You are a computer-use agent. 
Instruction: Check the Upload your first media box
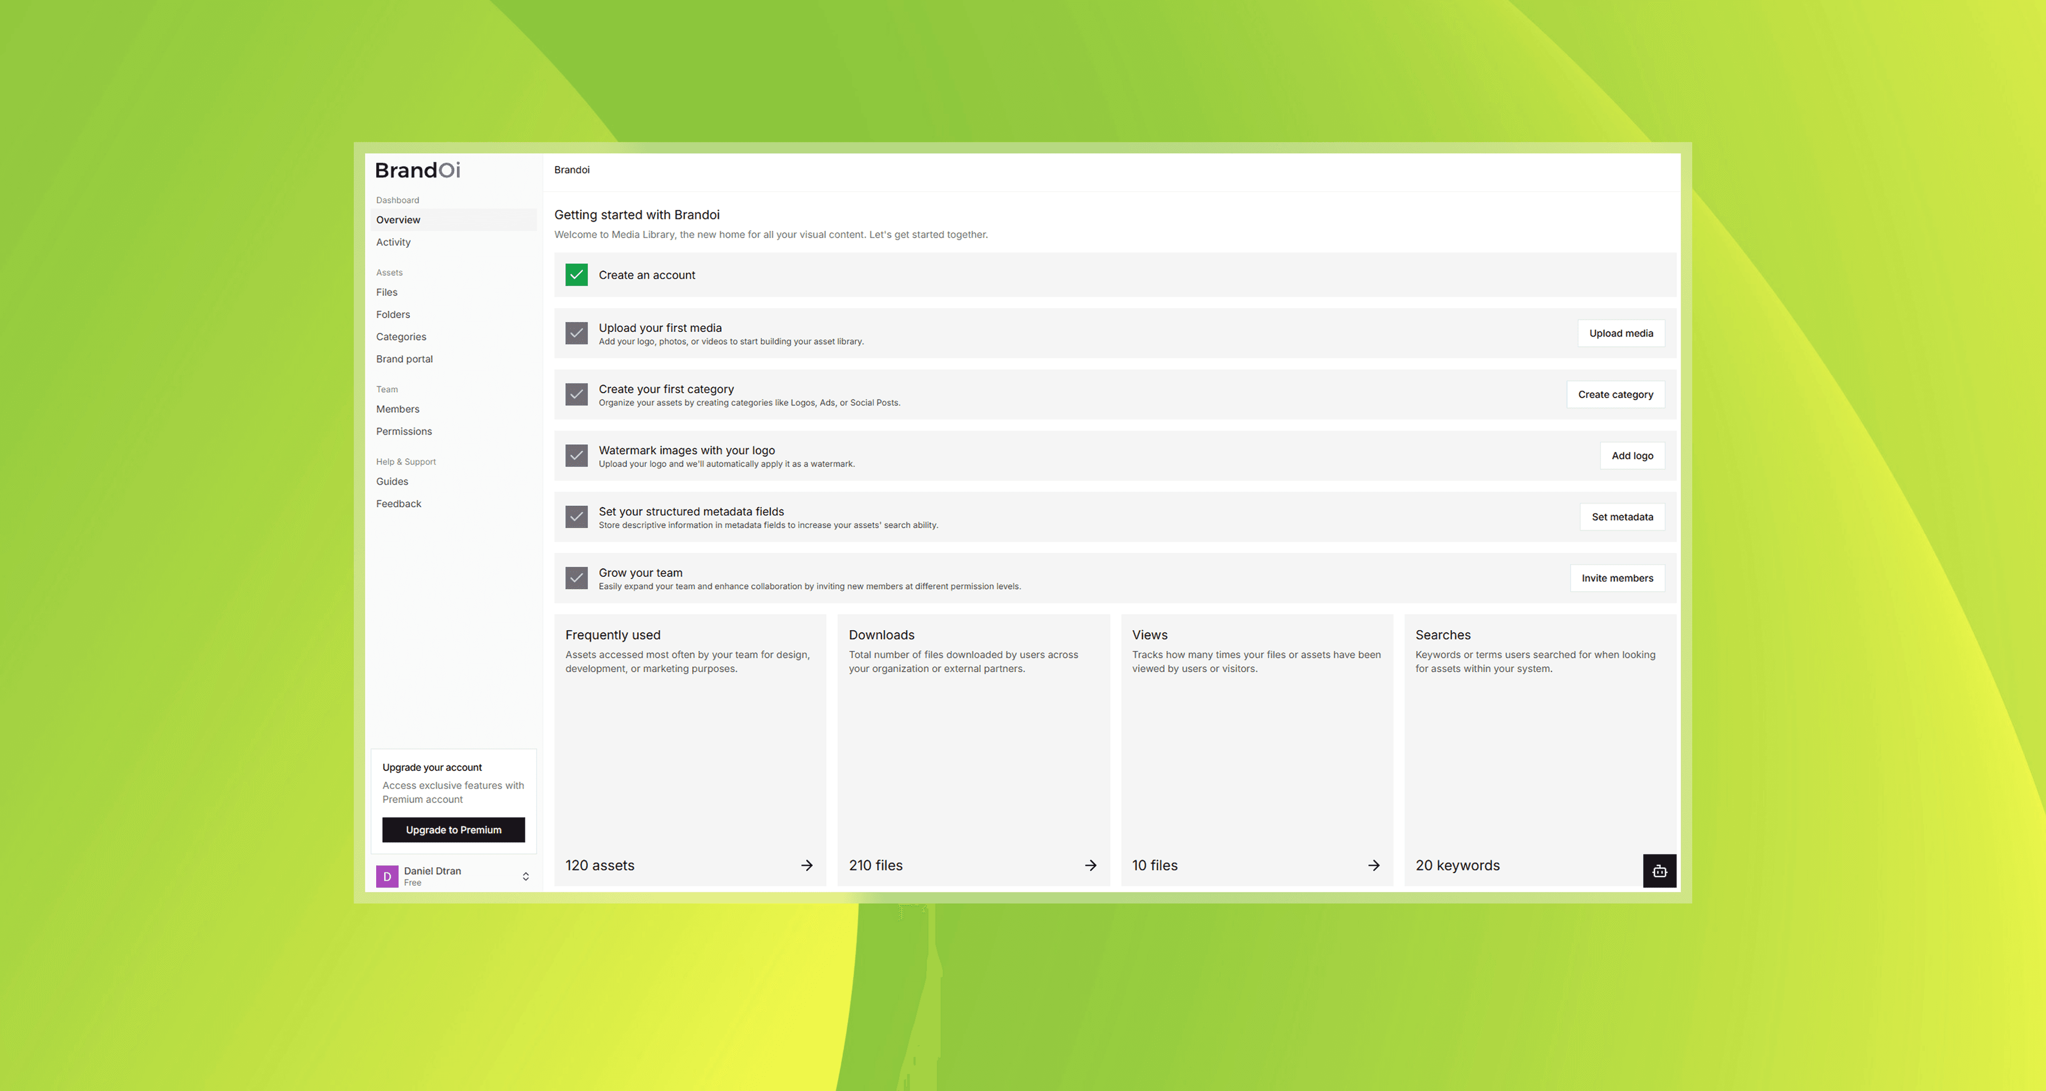(576, 333)
